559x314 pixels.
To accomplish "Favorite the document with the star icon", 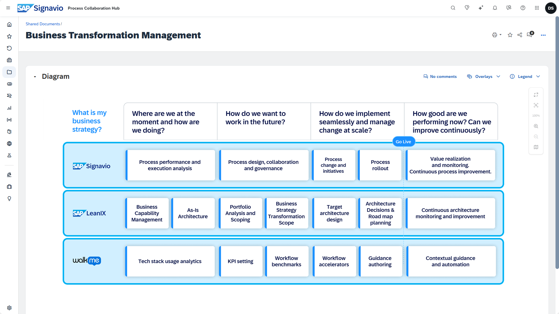I will click(x=510, y=35).
